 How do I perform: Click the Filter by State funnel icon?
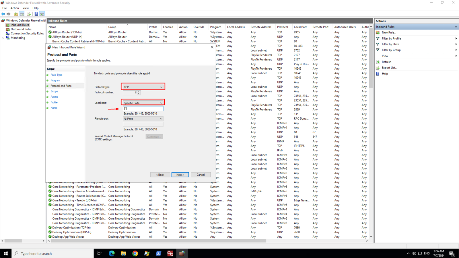tap(378, 44)
